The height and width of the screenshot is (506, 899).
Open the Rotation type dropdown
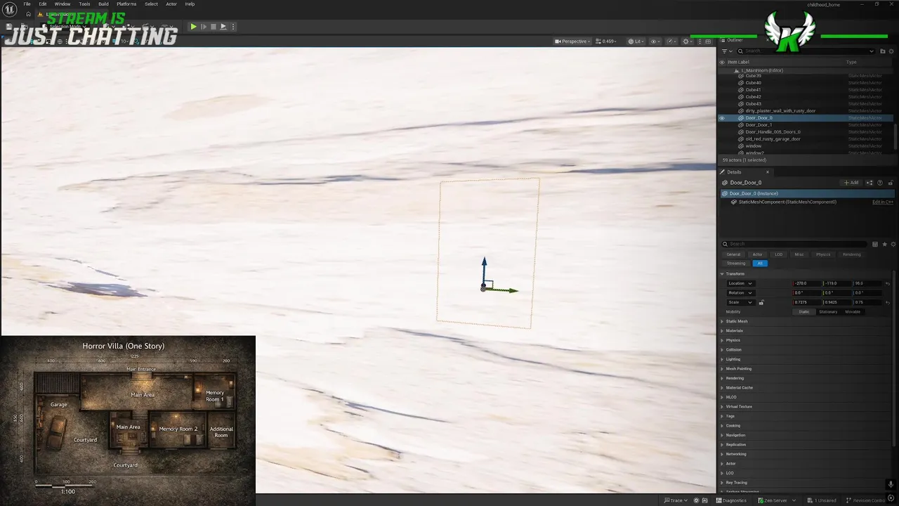click(740, 293)
